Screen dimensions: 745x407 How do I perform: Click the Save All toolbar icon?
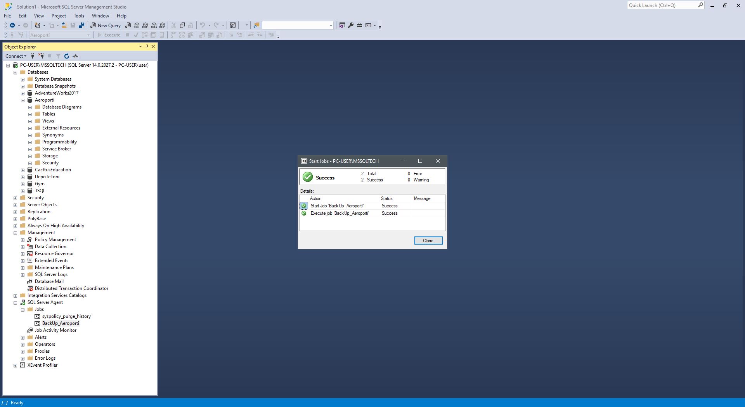click(81, 25)
